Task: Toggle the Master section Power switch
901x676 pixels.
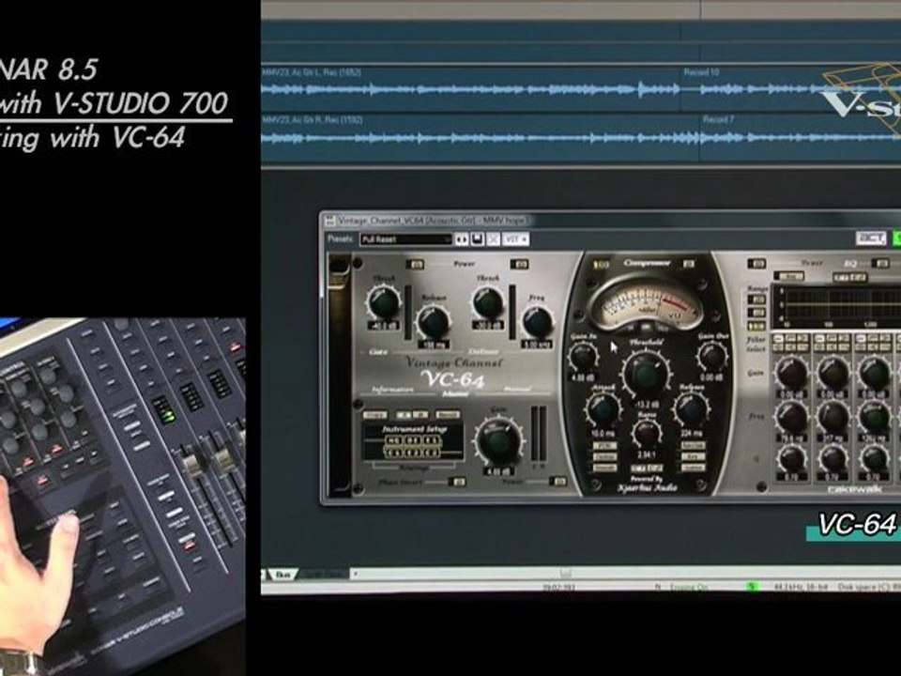Action: 557,482
